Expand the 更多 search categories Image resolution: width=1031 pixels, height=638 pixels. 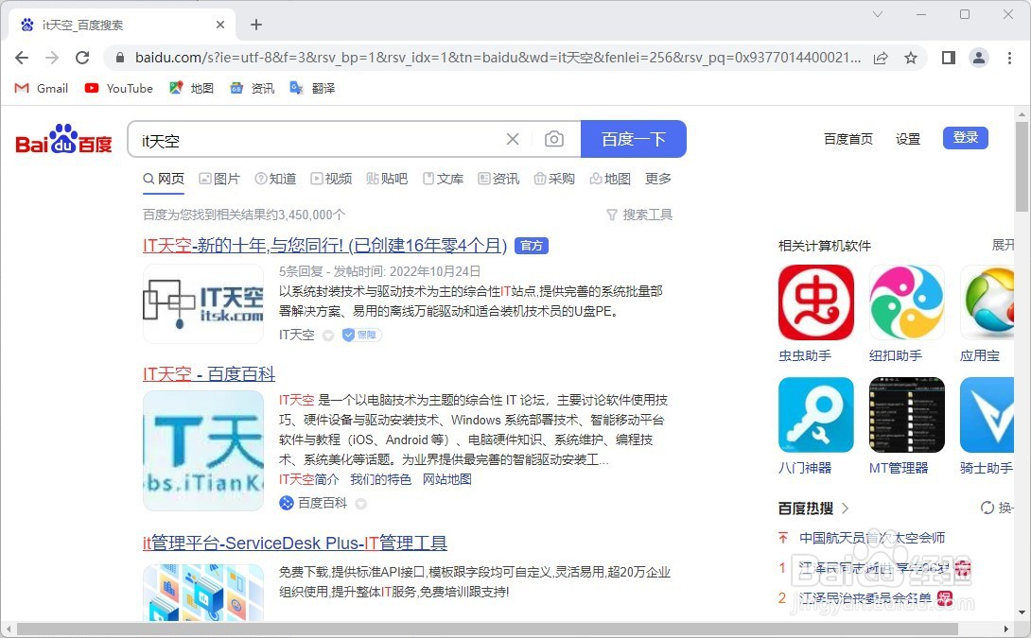657,179
